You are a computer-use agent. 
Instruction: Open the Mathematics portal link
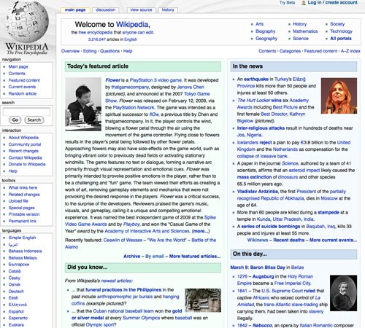pyautogui.click(x=305, y=31)
